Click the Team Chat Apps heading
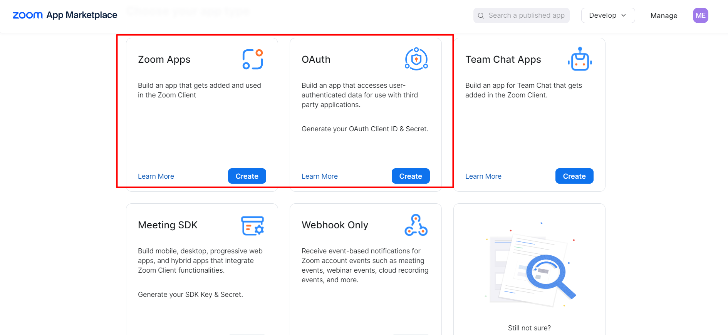The width and height of the screenshot is (728, 335). [x=503, y=60]
